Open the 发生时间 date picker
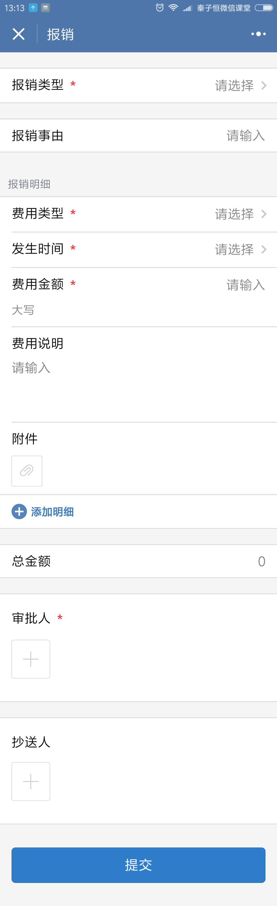The height and width of the screenshot is (906, 277). (x=138, y=249)
